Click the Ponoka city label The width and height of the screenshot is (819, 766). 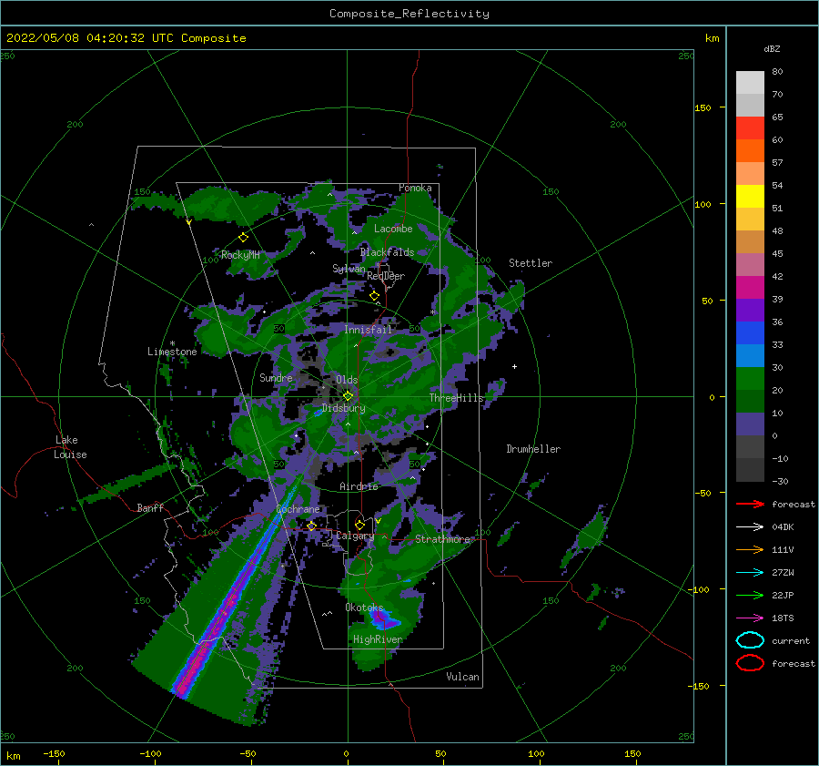(x=415, y=188)
